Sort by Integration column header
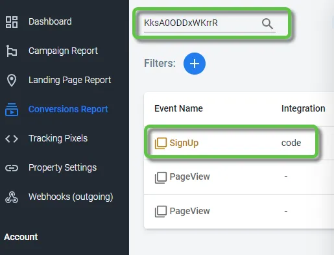This screenshot has width=334, height=255. click(x=304, y=108)
